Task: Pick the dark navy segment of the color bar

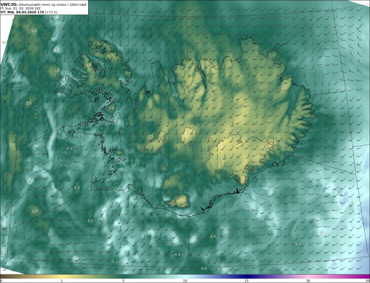Action: tap(247, 276)
